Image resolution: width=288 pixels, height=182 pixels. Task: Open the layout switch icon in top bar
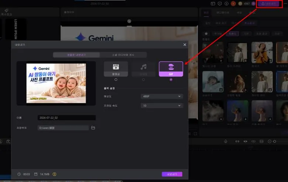pyautogui.click(x=213, y=4)
